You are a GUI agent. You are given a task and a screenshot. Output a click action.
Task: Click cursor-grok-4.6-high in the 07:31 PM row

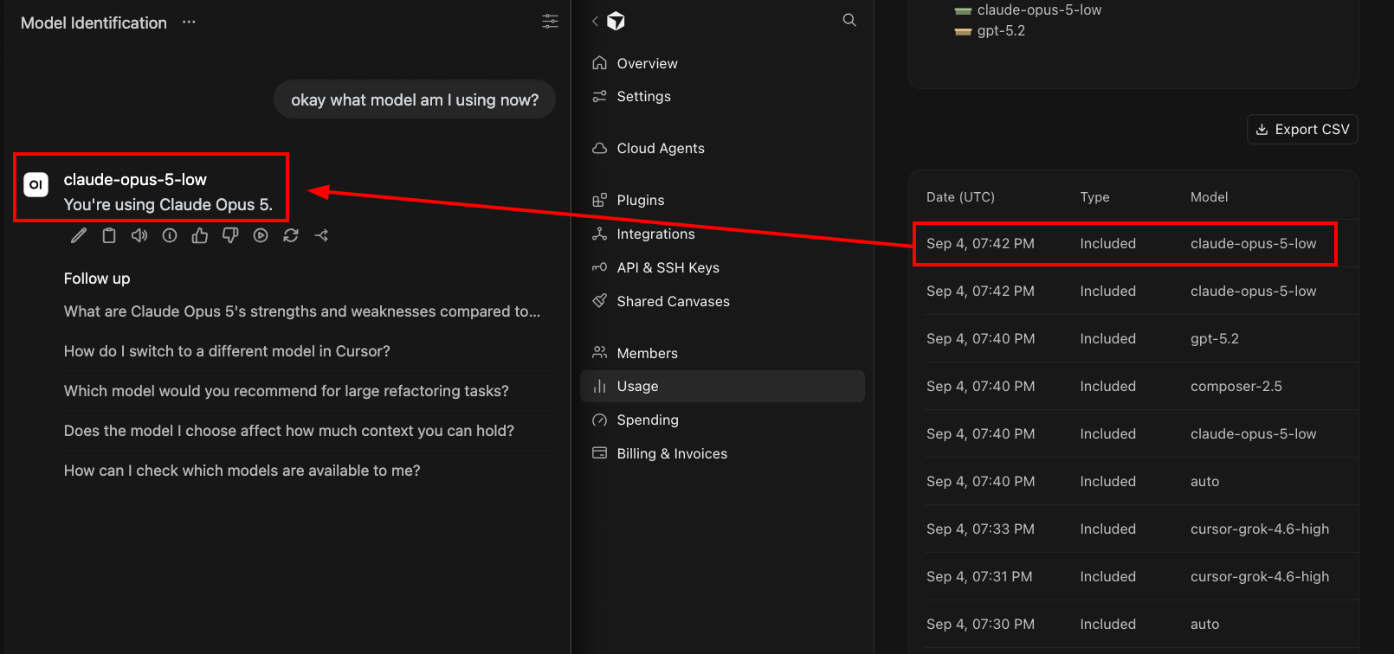coord(1260,576)
